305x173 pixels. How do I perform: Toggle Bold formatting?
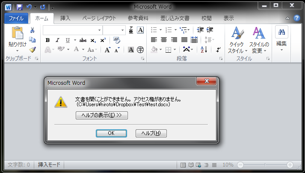tap(47, 40)
